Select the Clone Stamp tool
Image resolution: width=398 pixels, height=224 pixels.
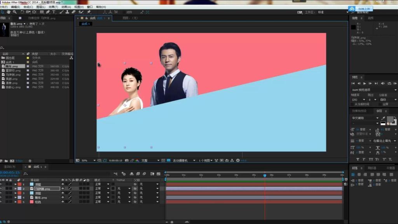[x=67, y=12]
